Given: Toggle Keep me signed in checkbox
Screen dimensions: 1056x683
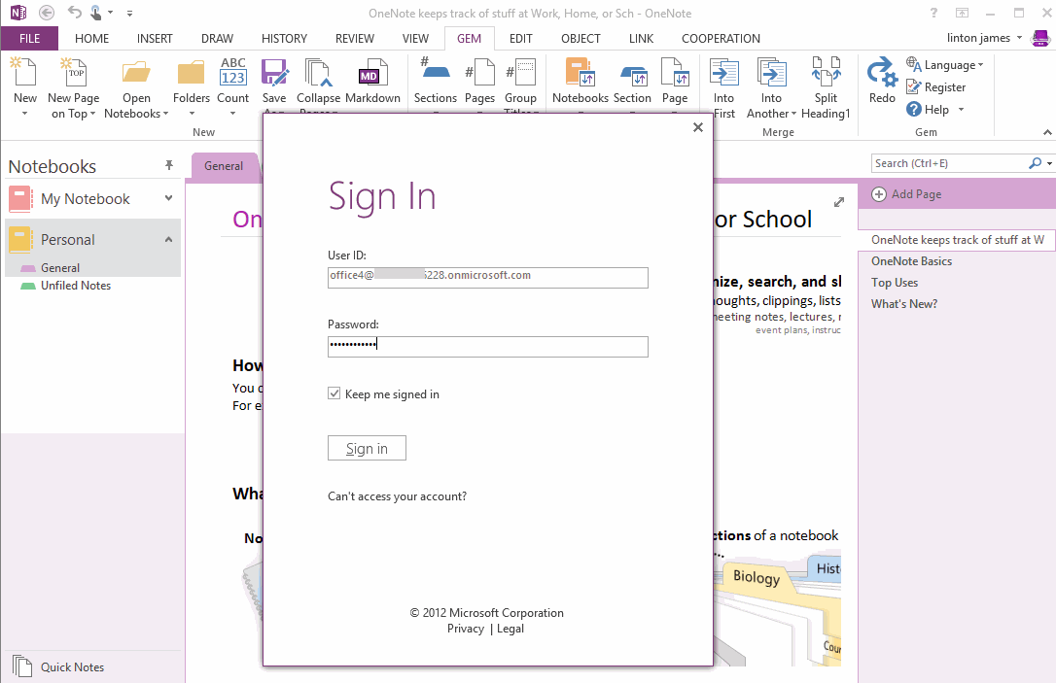Looking at the screenshot, I should 334,393.
